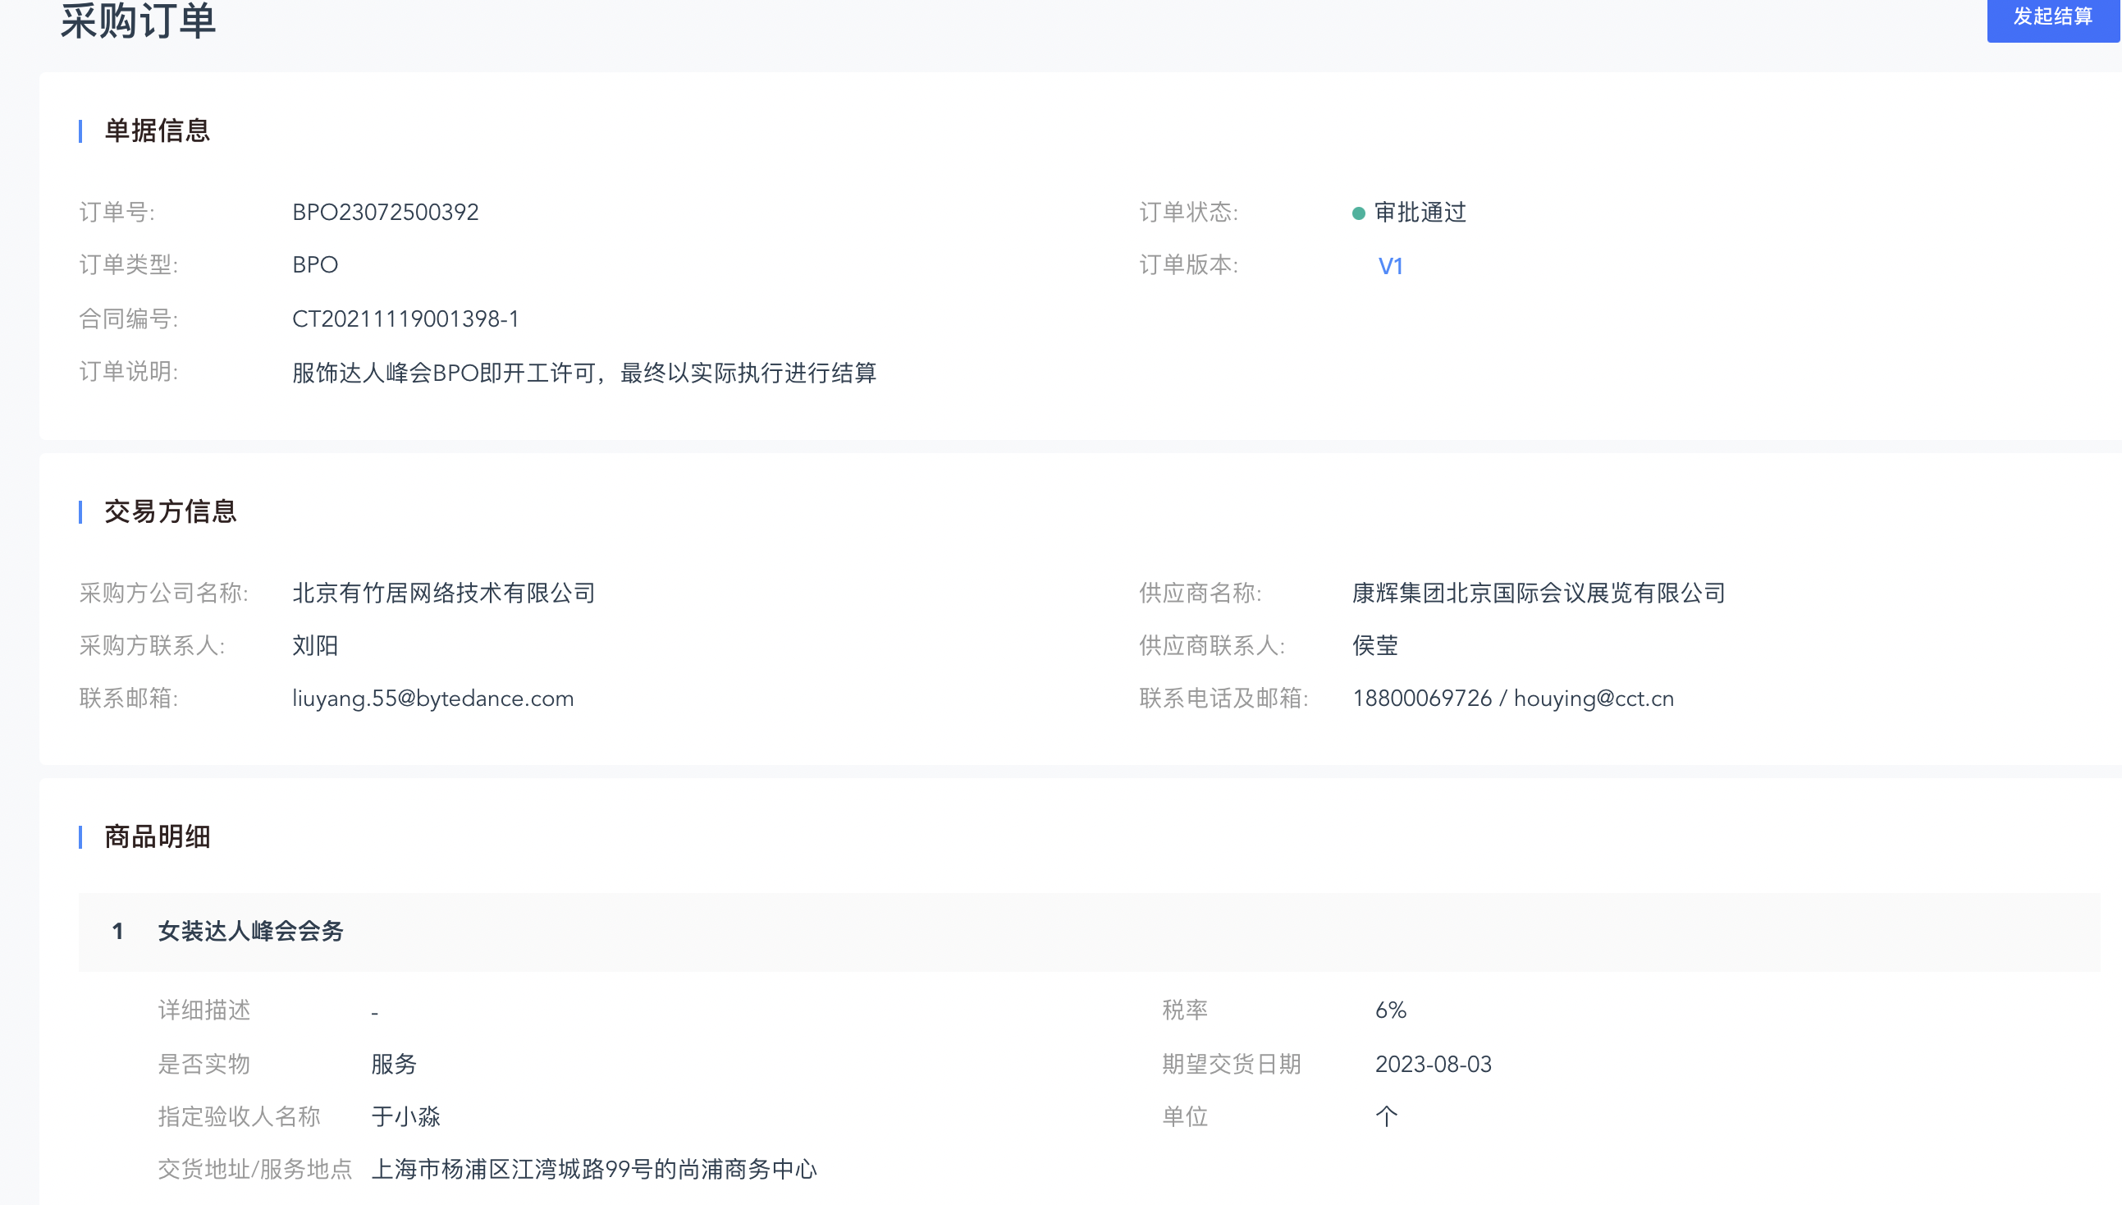Click supplier phone and email text
This screenshot has height=1205, width=2122.
coord(1512,699)
